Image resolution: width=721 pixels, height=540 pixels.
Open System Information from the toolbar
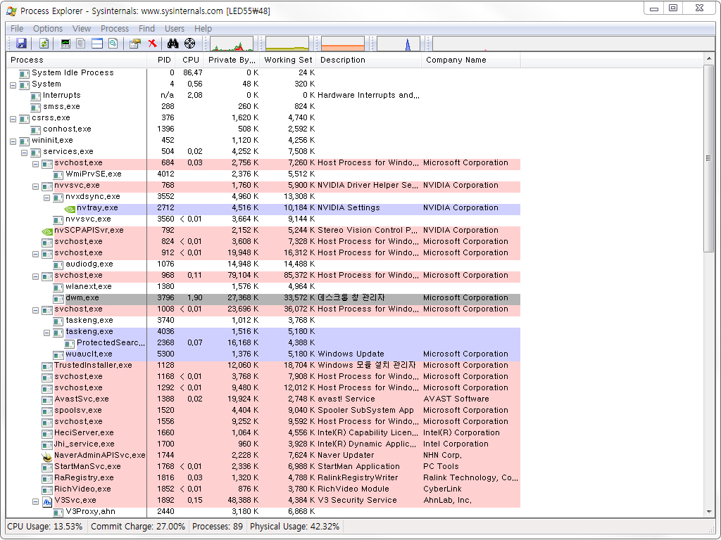65,44
